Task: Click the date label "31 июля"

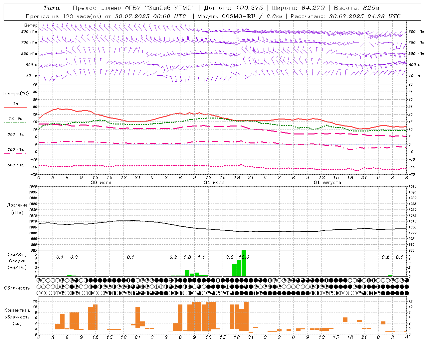Action: tap(214, 183)
